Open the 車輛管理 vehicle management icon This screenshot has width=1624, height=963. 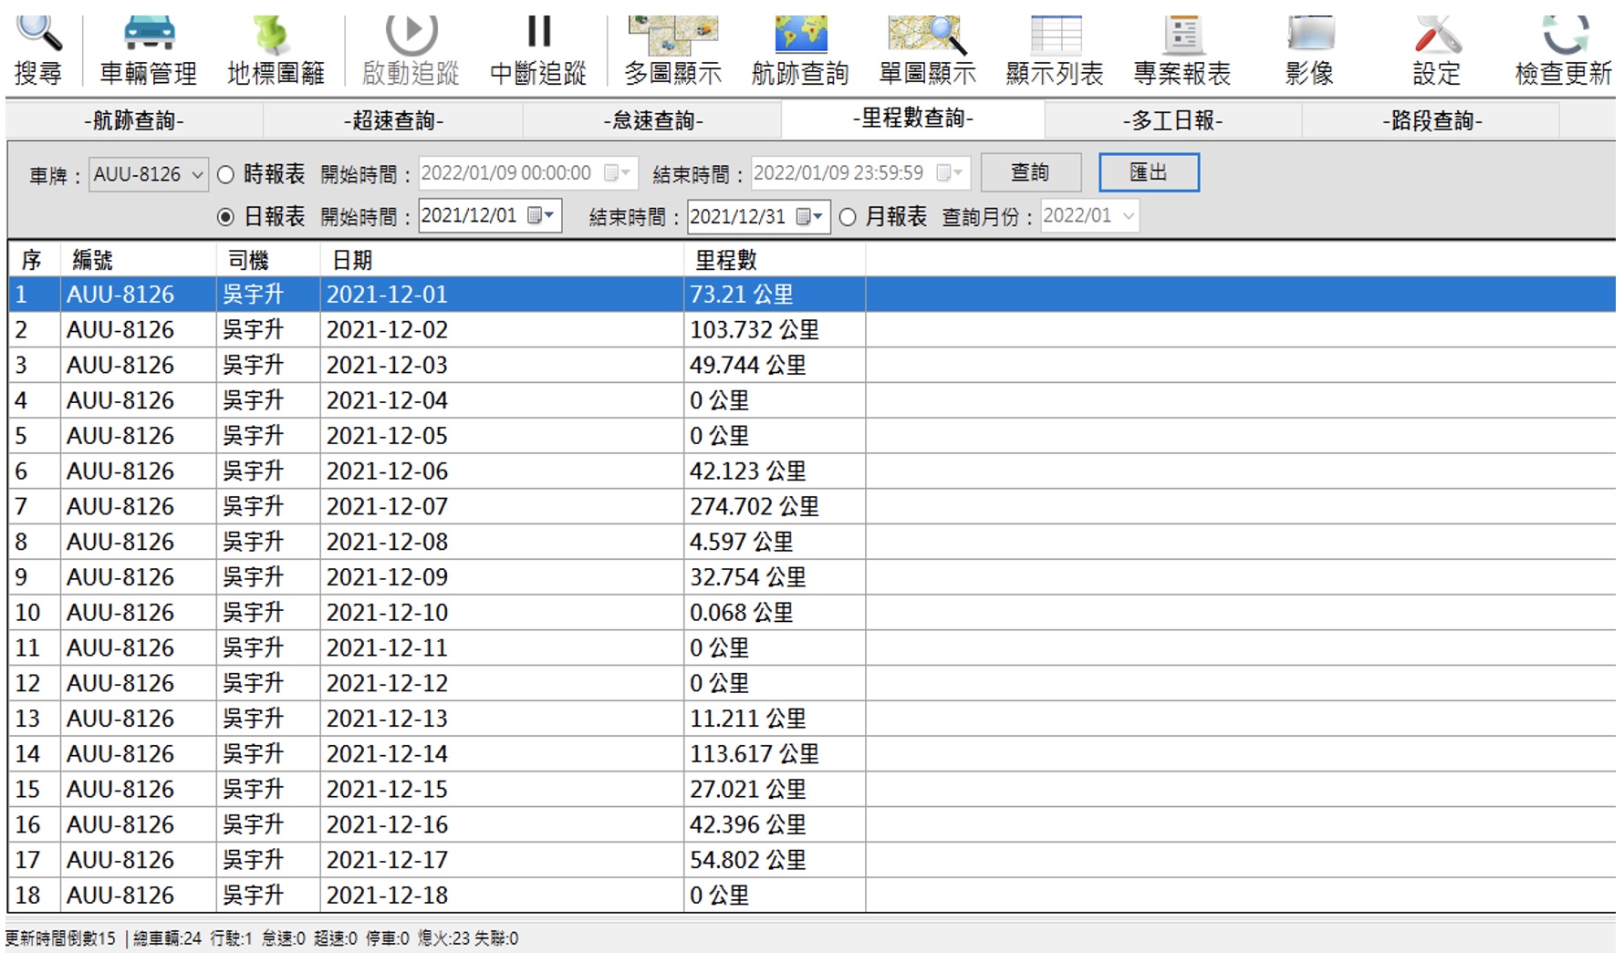pos(148,50)
